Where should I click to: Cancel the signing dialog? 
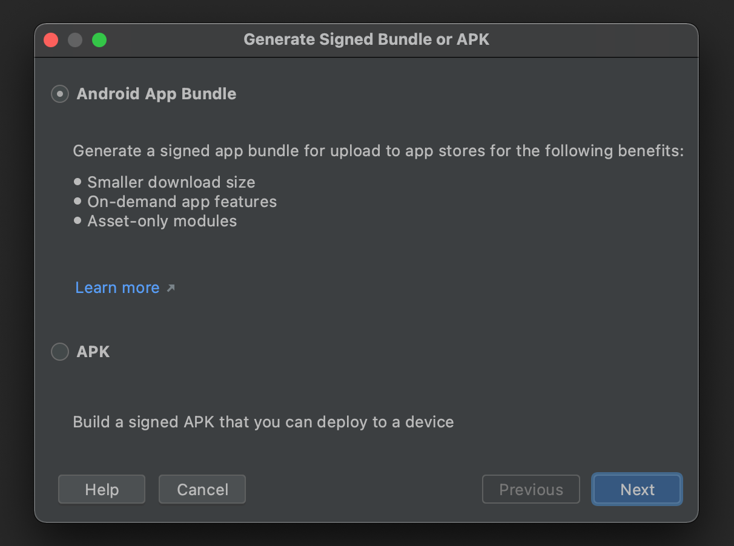click(x=202, y=489)
